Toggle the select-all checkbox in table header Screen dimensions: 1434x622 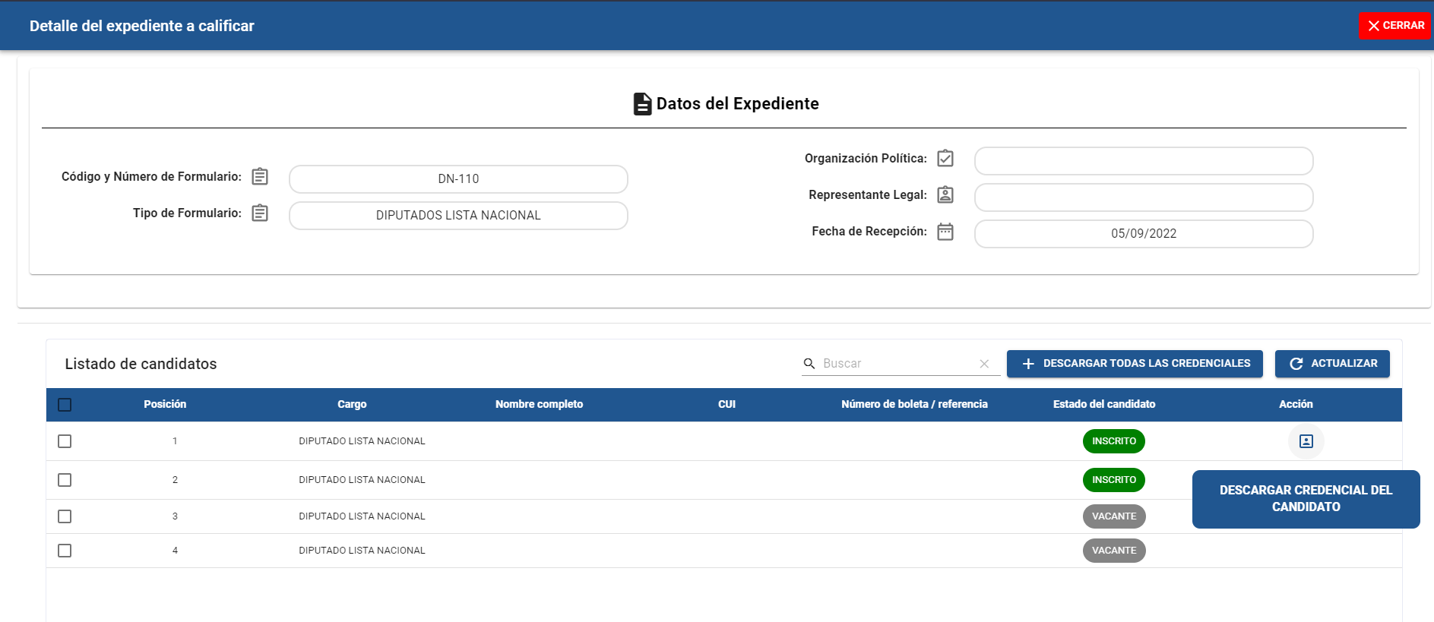pos(65,405)
